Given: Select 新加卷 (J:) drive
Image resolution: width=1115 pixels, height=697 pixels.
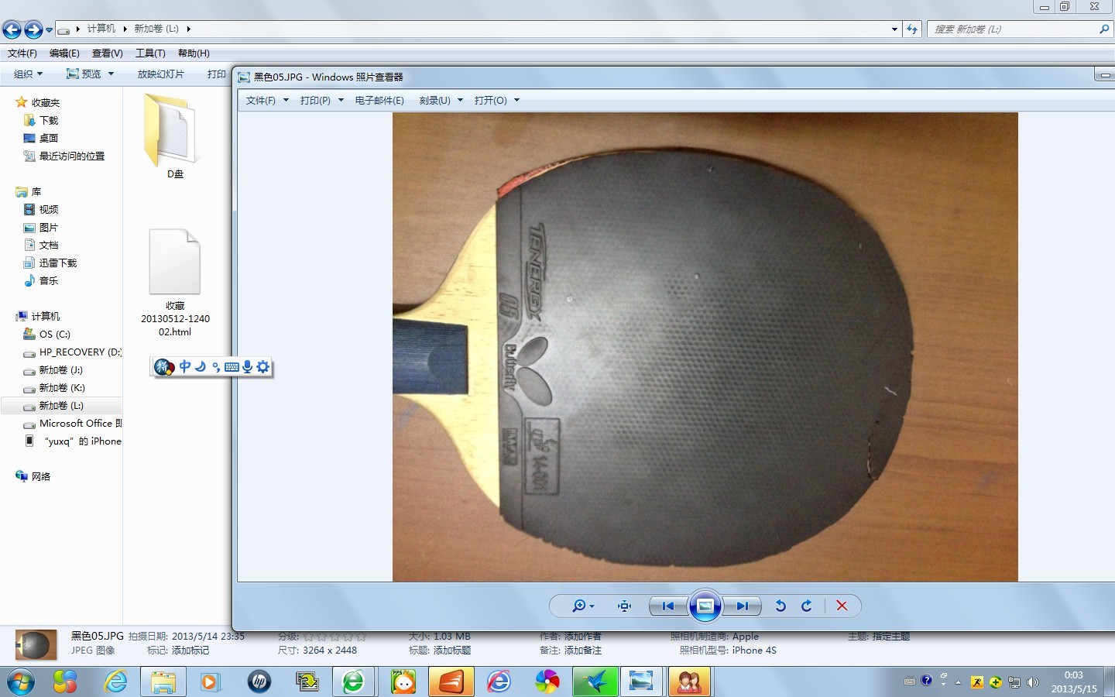Looking at the screenshot, I should coord(60,369).
